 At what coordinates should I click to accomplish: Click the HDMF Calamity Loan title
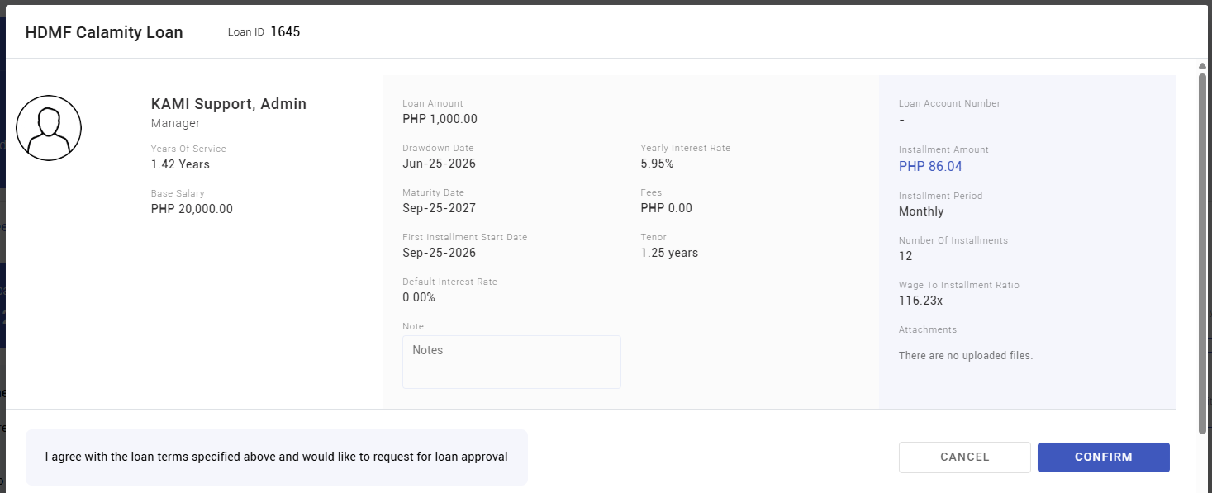[104, 33]
